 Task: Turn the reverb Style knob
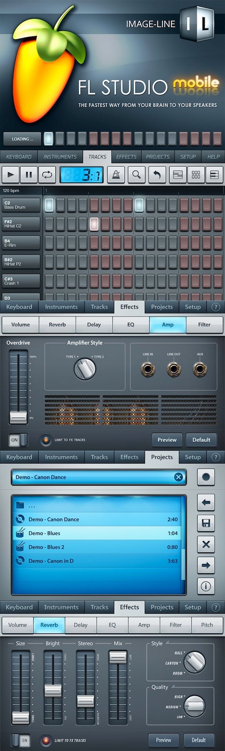tap(195, 662)
